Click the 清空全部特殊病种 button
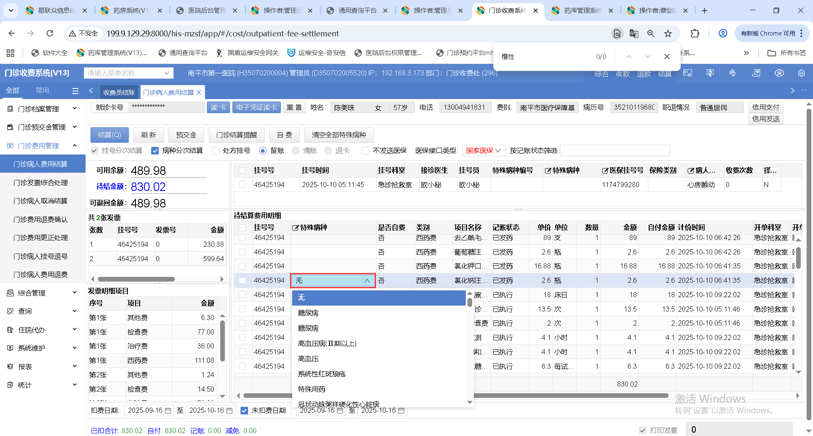This screenshot has height=436, width=813. pos(339,135)
